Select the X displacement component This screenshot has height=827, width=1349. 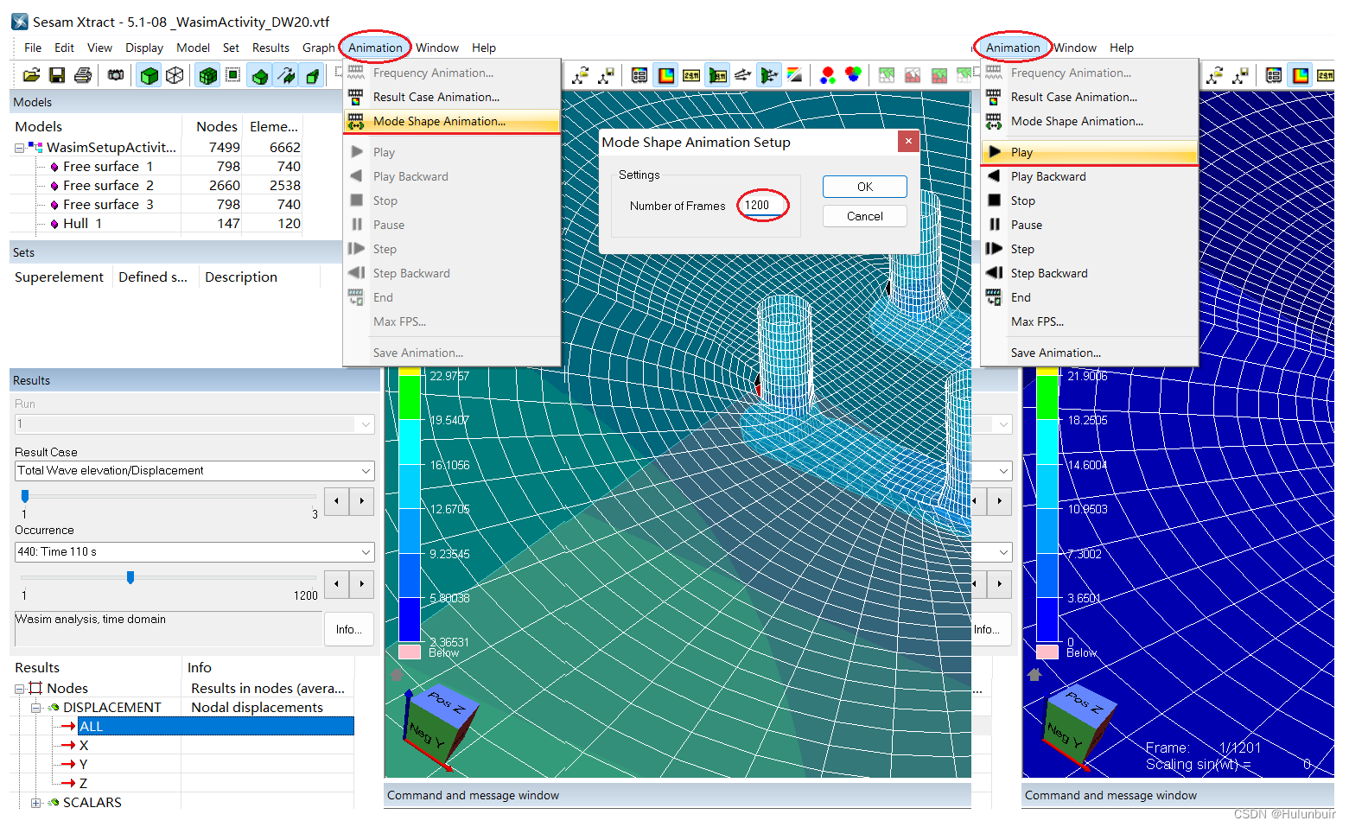(x=84, y=745)
